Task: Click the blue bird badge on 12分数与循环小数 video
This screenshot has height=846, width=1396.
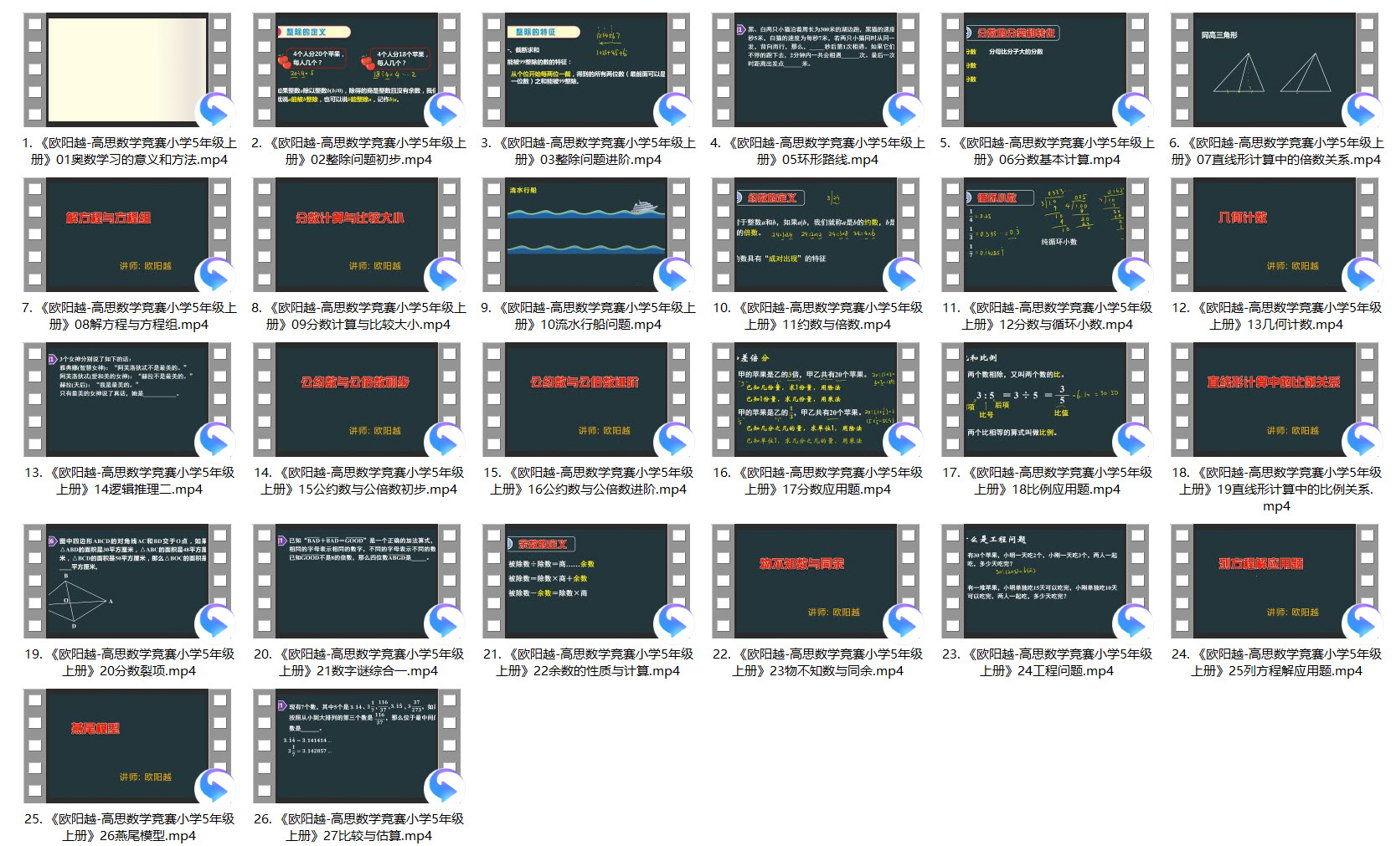Action: pos(1133,275)
